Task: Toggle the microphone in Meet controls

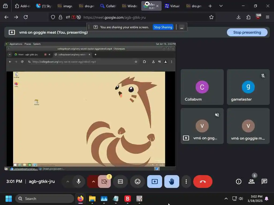Action: [79, 182]
